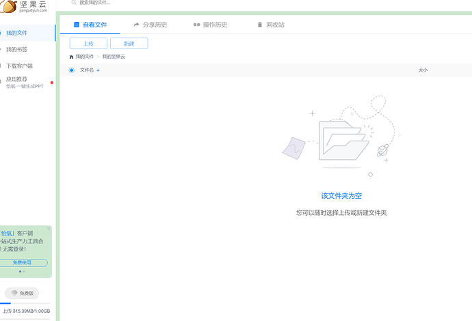
Task: Click the 查看文件 document icon
Action: (x=77, y=25)
